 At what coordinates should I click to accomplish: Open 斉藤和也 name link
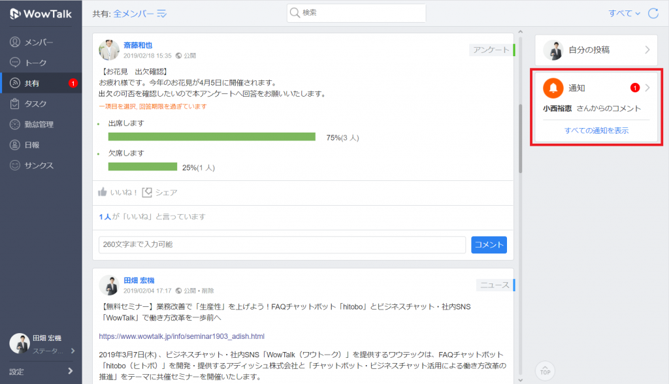138,45
